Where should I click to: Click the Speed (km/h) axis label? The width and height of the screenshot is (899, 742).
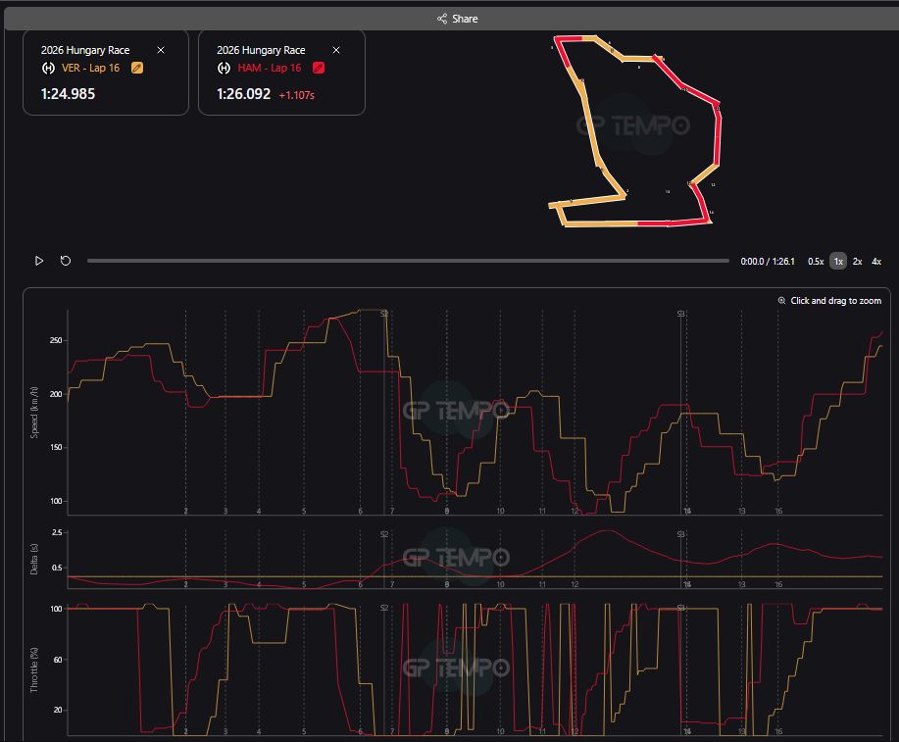point(34,413)
